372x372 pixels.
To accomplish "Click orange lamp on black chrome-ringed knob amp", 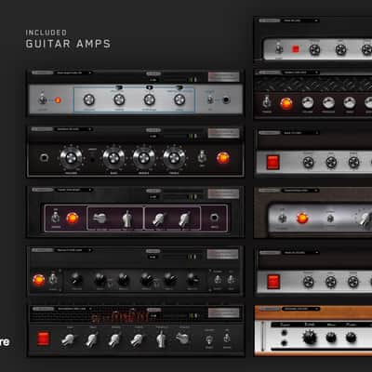I will (x=223, y=158).
